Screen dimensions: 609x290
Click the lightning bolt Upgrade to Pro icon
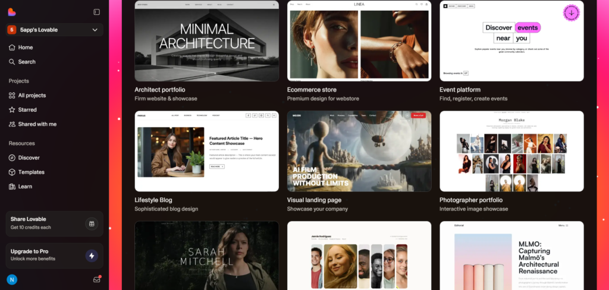pos(91,256)
